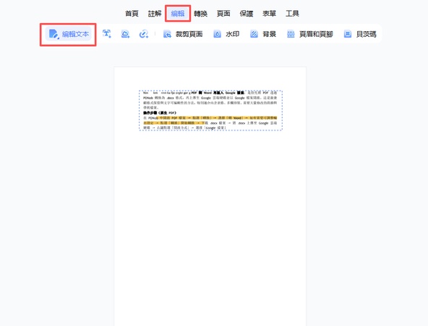Open the 貝茨碼 Bates number tool
Viewport: 428px width, 326px height.
click(360, 34)
